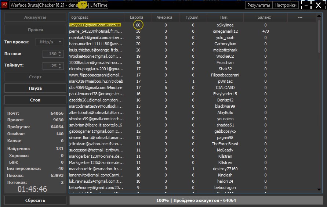Sort by the Баланс column header

[x=265, y=17]
